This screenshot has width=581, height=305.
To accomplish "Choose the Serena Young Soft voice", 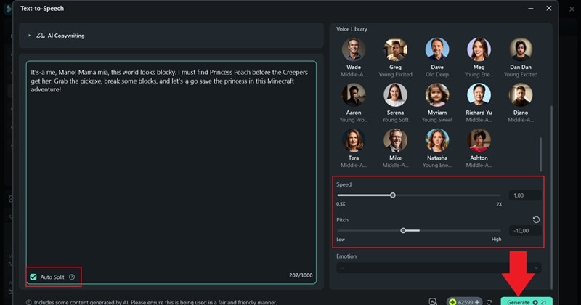I will point(395,95).
